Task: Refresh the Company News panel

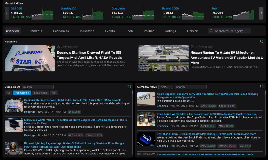Action: coord(262,87)
